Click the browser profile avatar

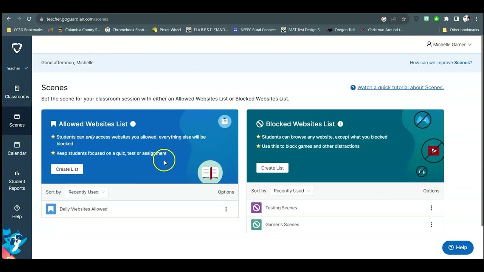point(466,19)
